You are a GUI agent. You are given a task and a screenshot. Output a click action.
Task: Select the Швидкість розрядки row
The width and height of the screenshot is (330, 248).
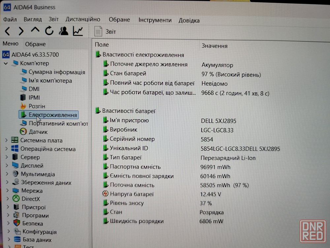coord(163,221)
